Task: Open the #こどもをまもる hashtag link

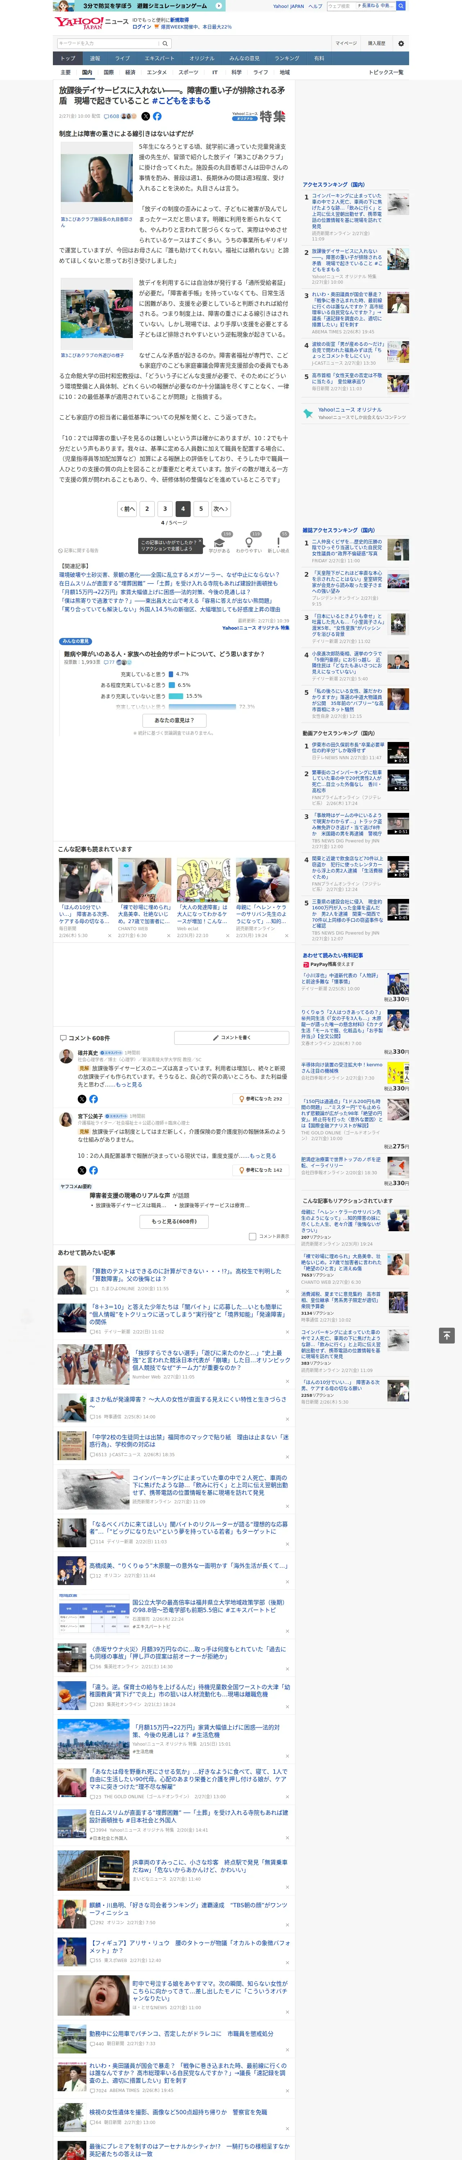Action: pyautogui.click(x=181, y=101)
